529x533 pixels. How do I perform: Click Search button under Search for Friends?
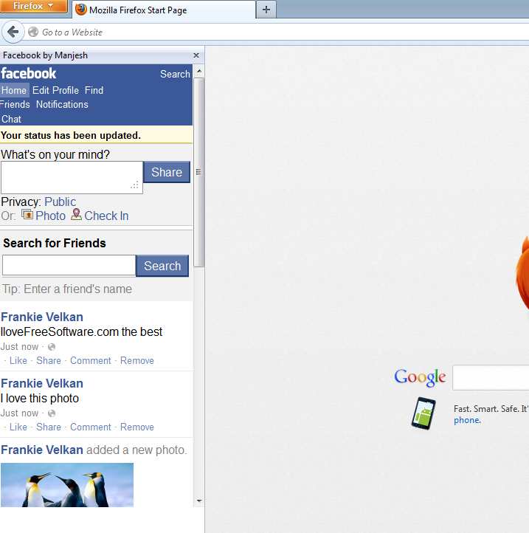pos(162,266)
